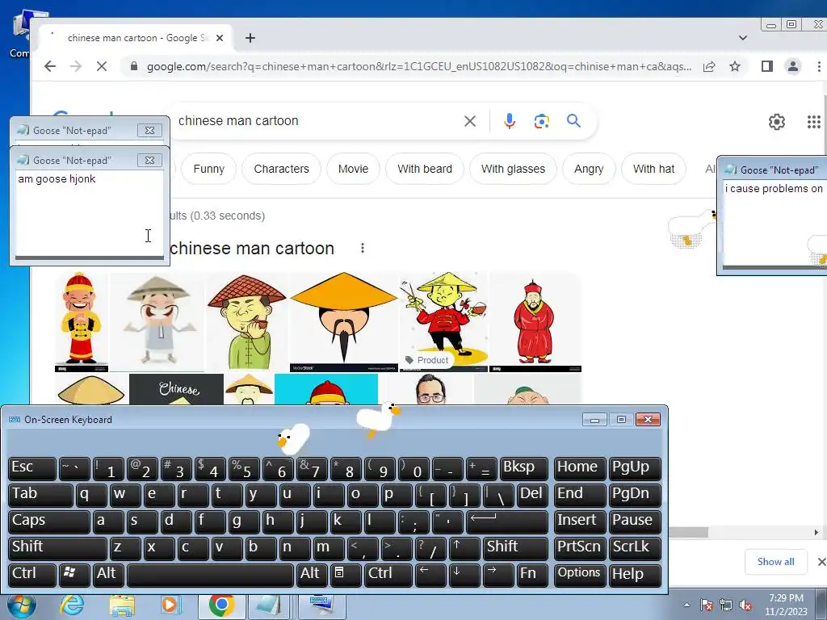Screen dimensions: 827x620
Task: Click the search field containing 'chinese man cartoon'
Action: [x=317, y=121]
